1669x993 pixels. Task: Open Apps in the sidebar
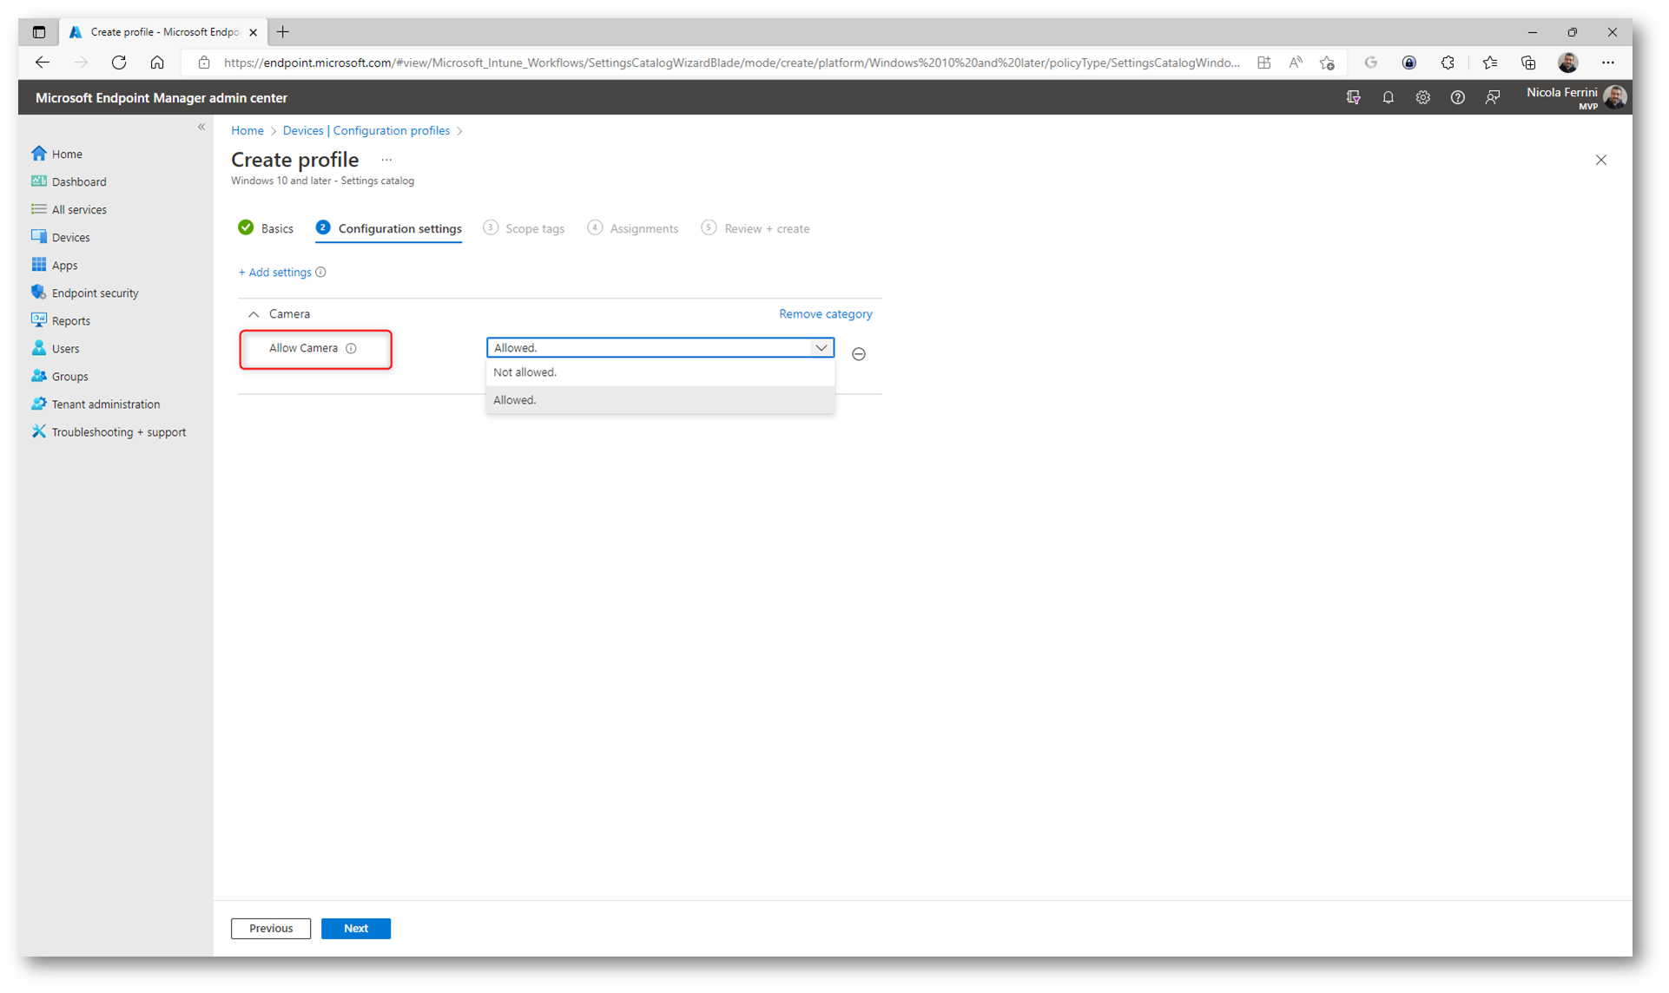point(55,265)
